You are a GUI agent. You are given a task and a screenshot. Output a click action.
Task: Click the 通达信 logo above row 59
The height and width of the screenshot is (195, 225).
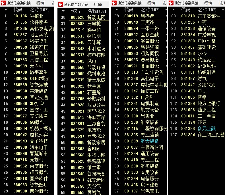click(114, 3)
